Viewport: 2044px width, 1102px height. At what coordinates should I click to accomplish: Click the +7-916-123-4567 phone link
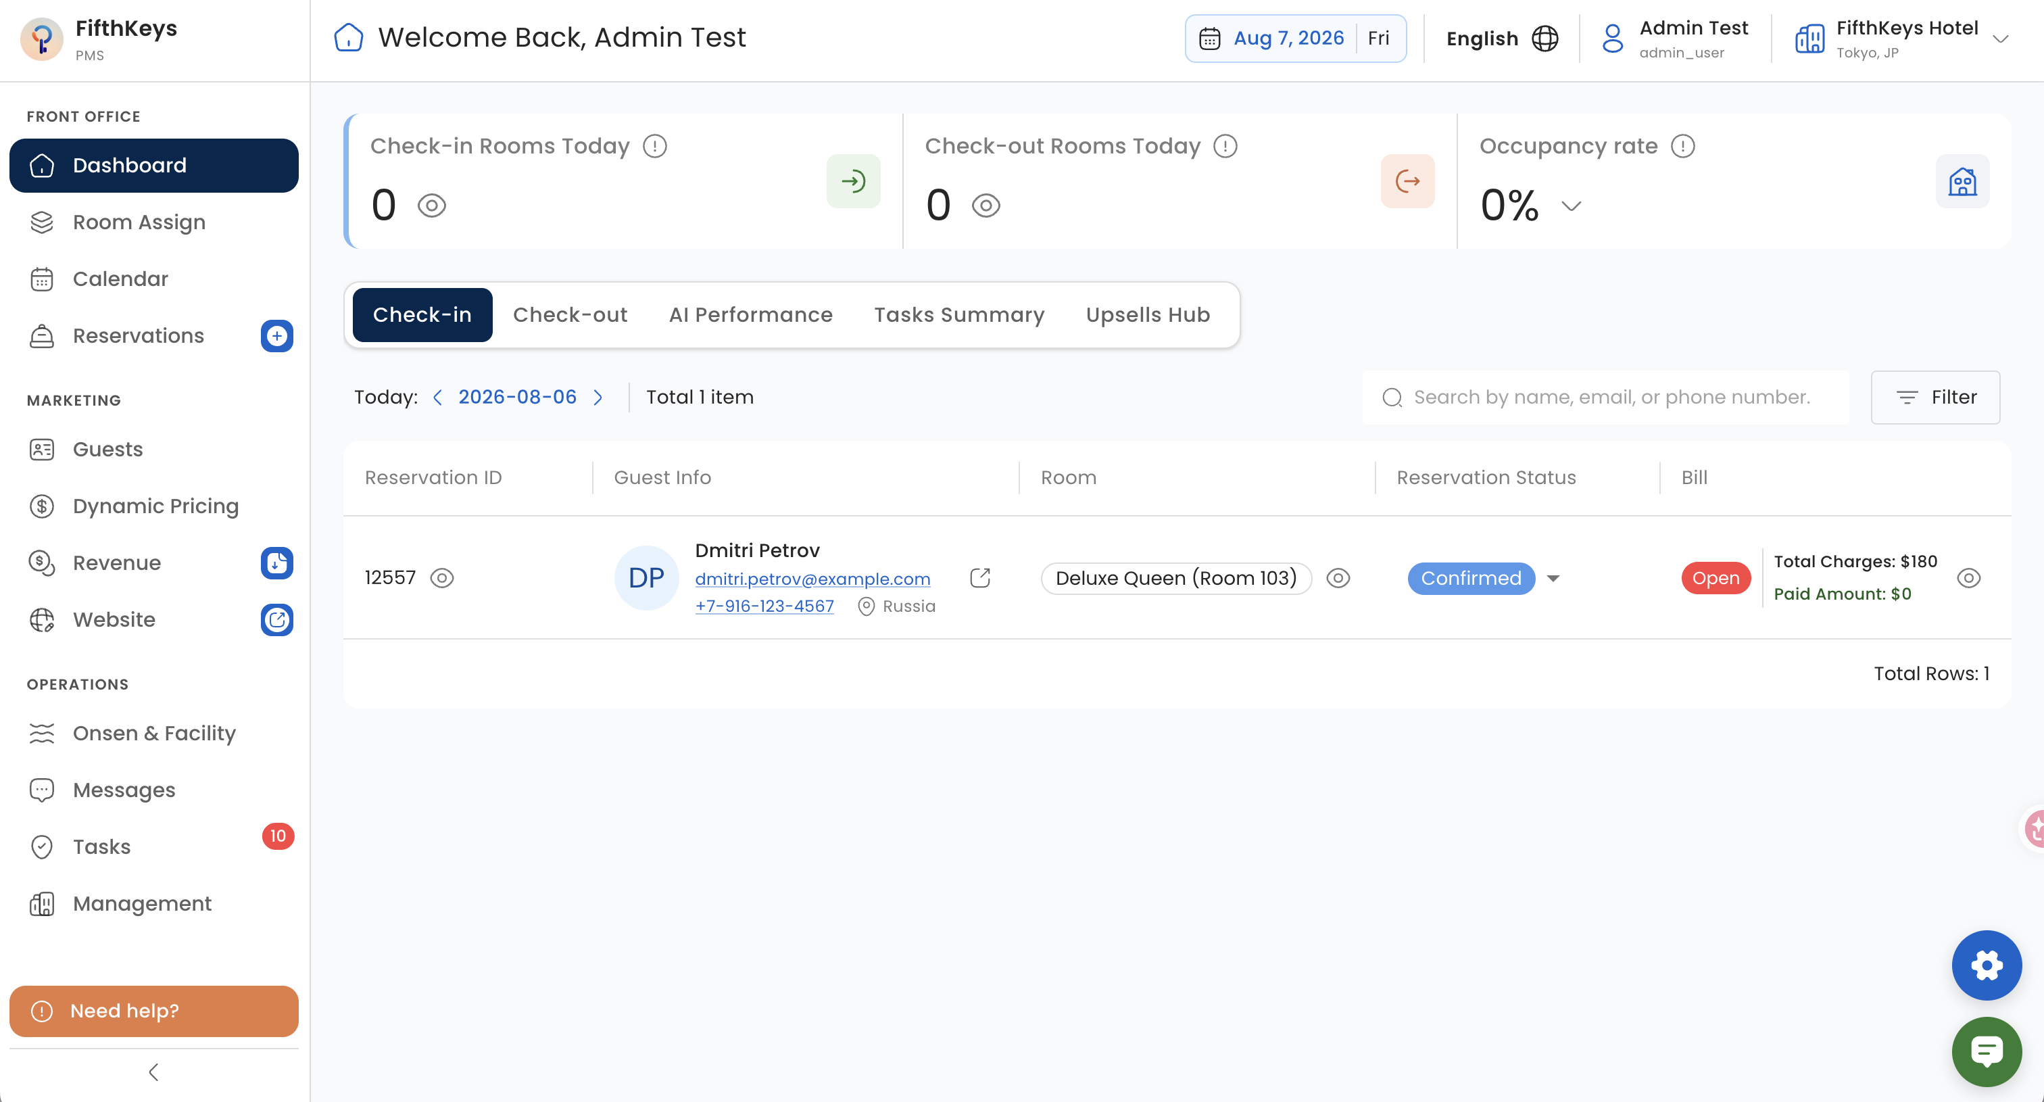(x=764, y=606)
